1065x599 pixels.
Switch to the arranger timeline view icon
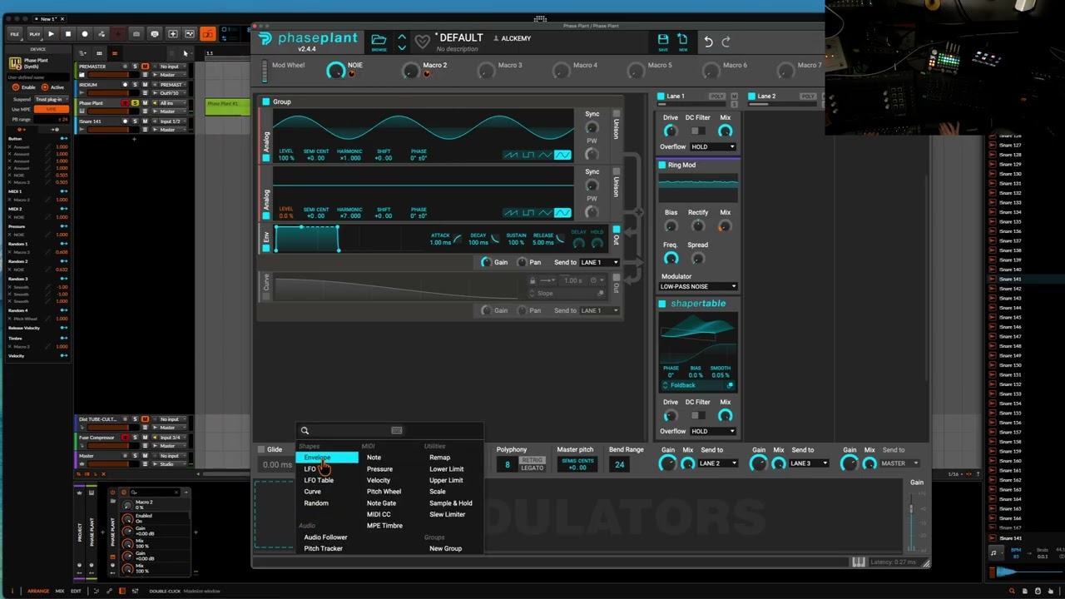click(x=115, y=53)
